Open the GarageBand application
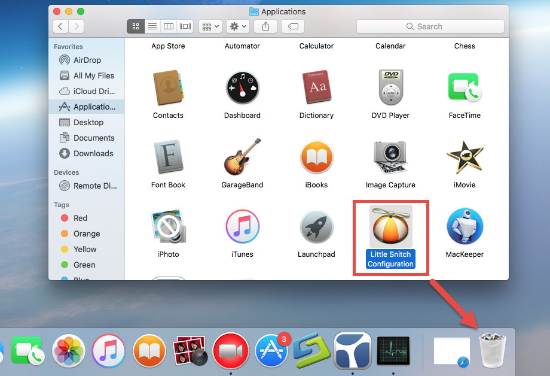 pos(242,157)
